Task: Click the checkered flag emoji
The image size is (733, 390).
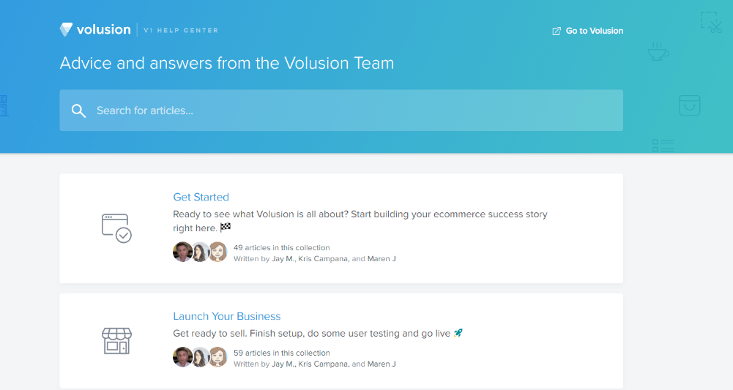Action: click(226, 227)
